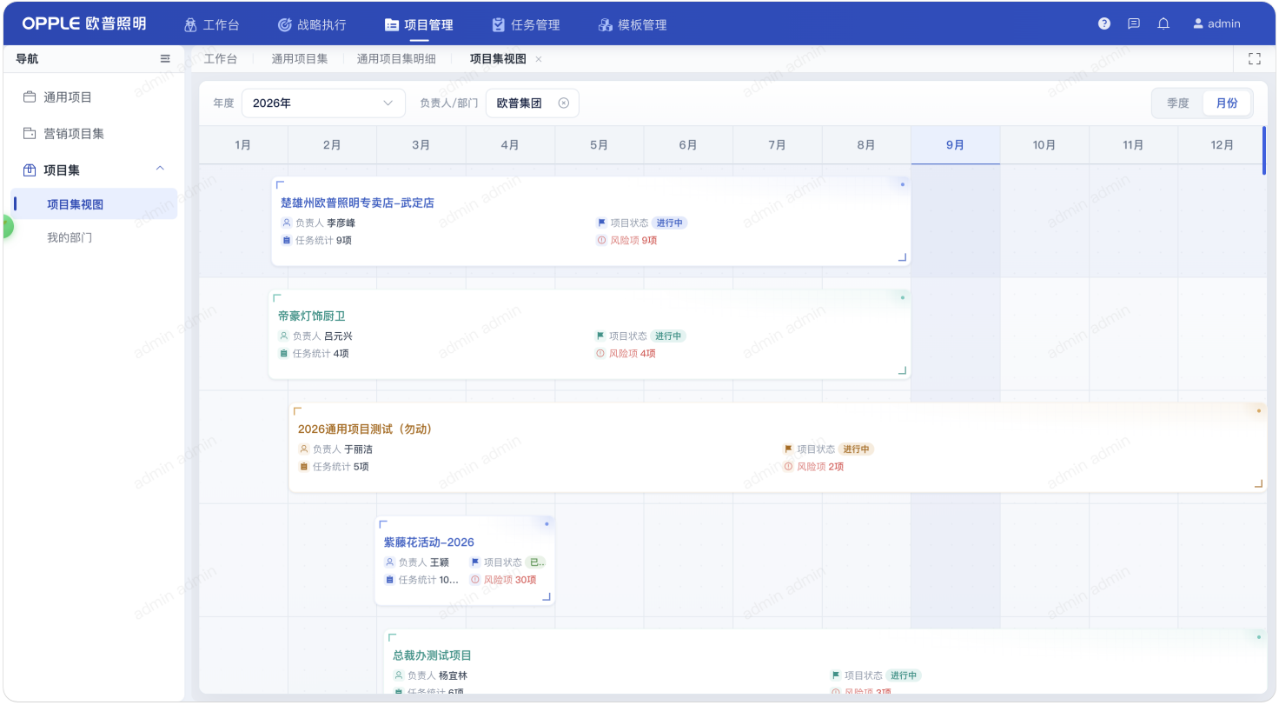Switch to the 通用项目集明细 page tab

tap(396, 59)
